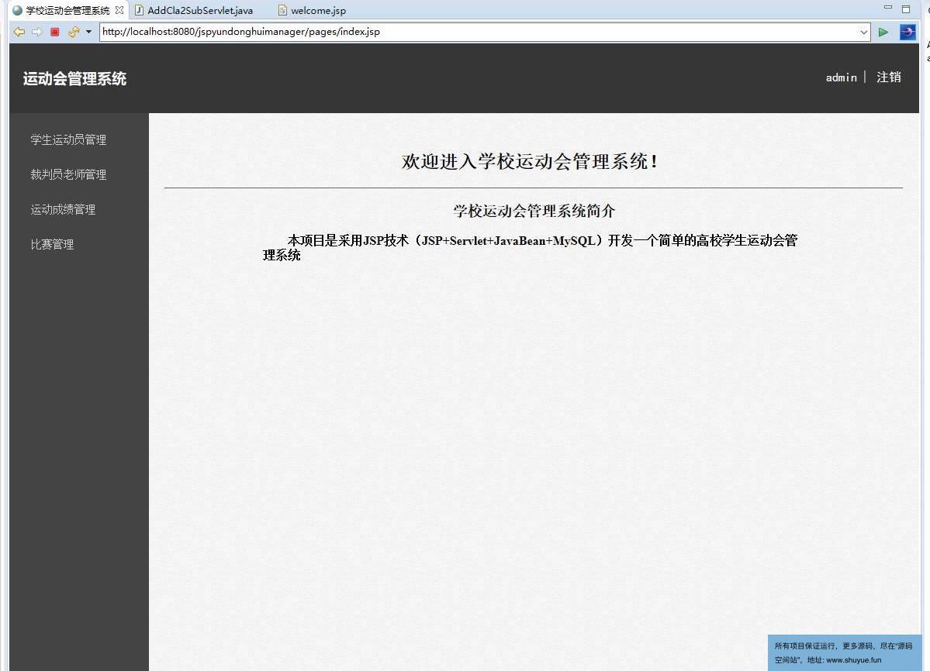Image resolution: width=930 pixels, height=671 pixels.
Task: Click the JSP+Servlet+JavaBean+MySQL description paragraph
Action: 531,247
